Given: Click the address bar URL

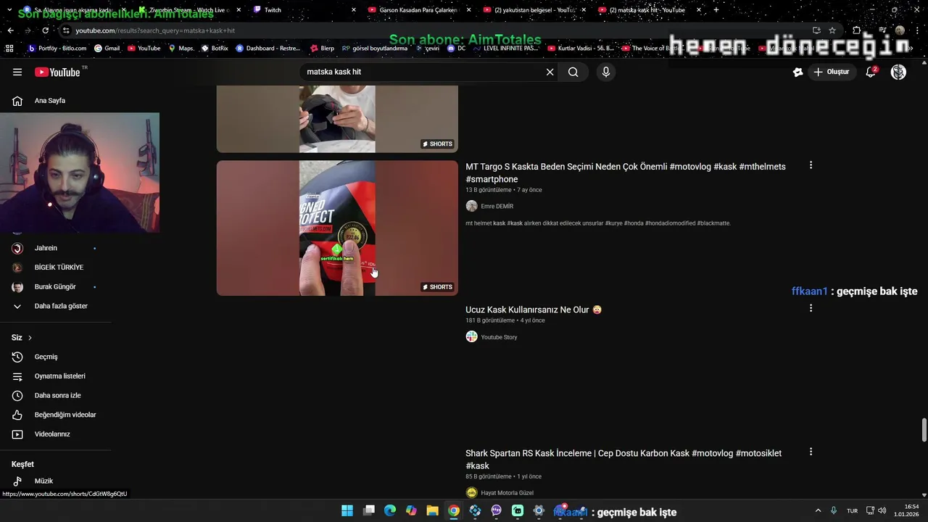Looking at the screenshot, I should 155,30.
